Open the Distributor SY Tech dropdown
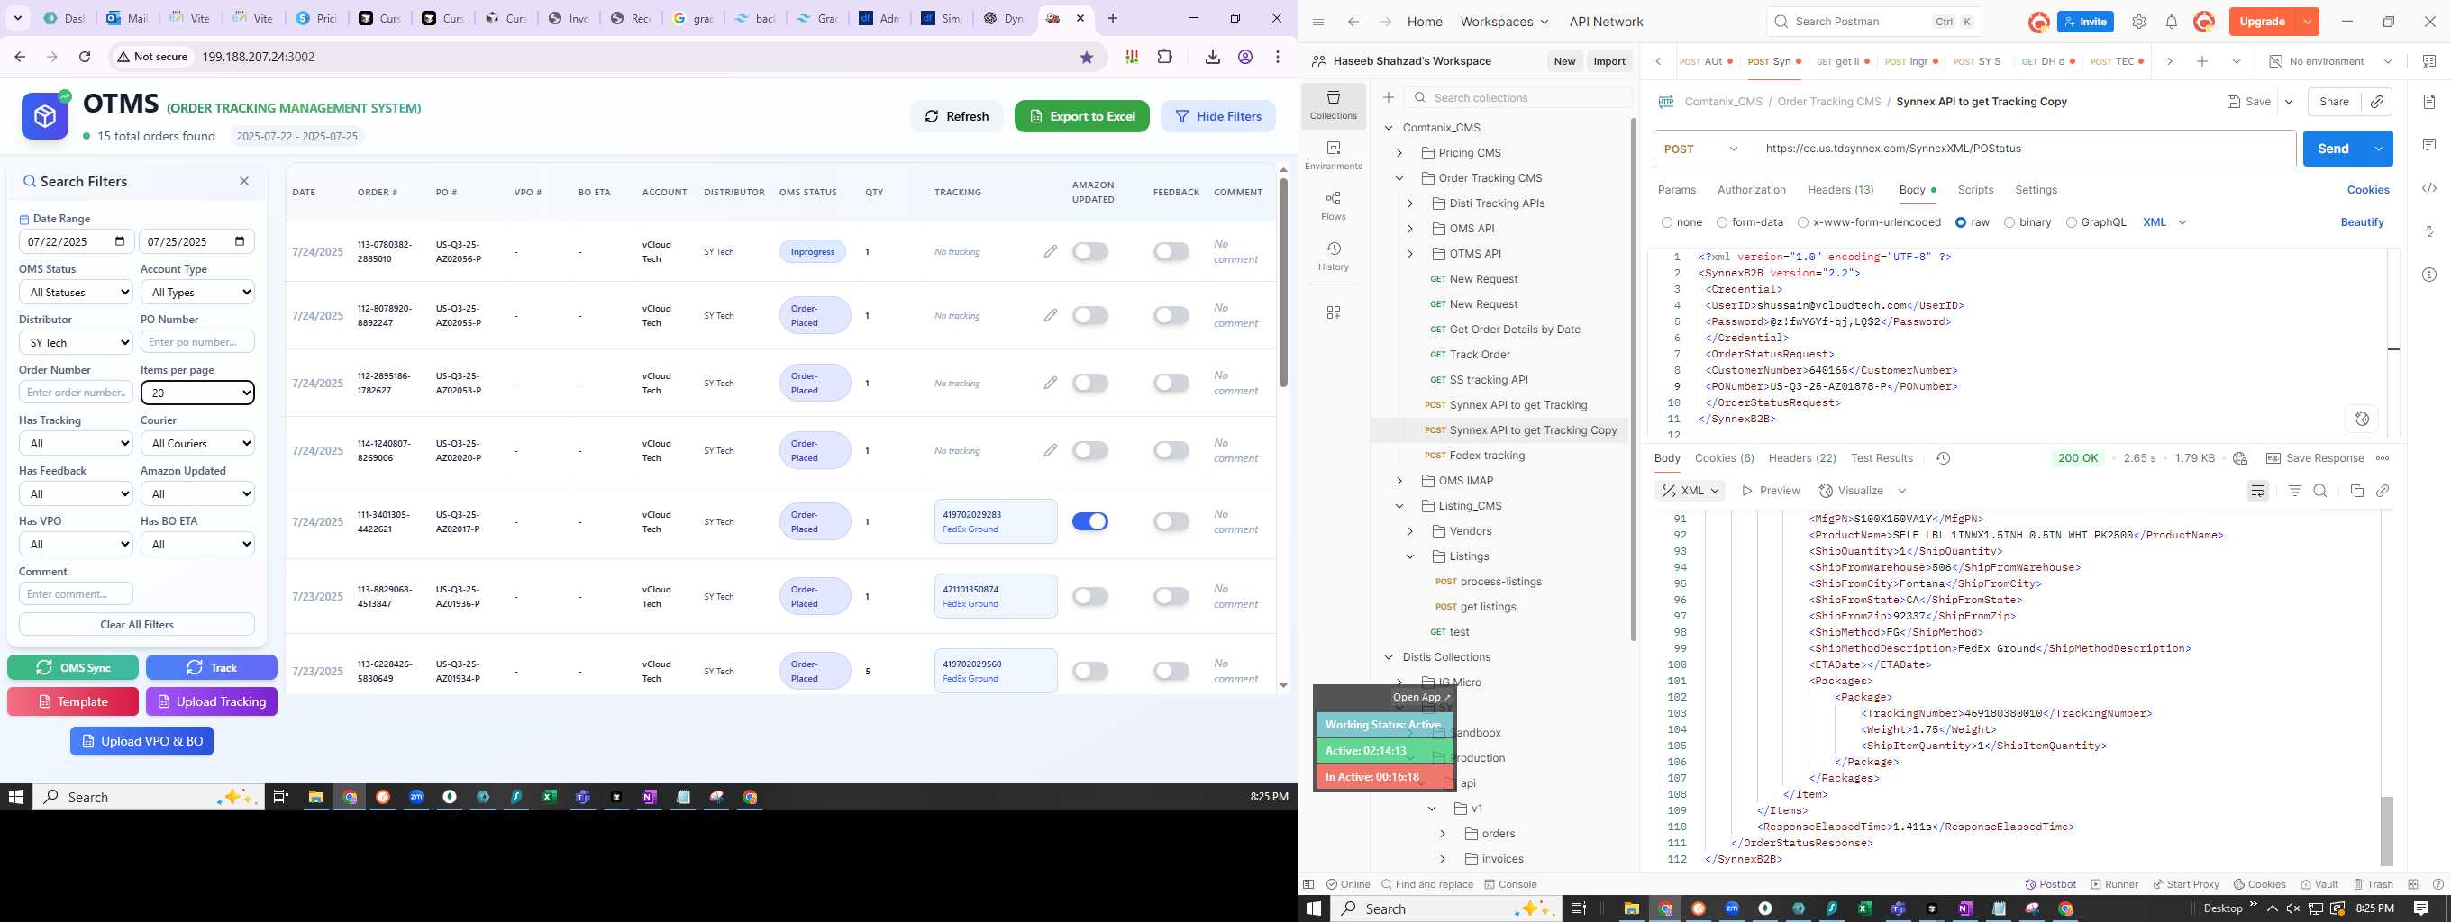2451x922 pixels. click(75, 342)
